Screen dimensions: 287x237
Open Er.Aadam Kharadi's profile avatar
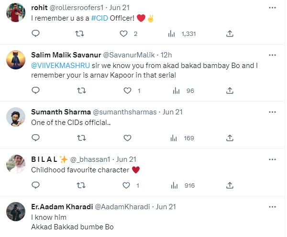pos(16,212)
